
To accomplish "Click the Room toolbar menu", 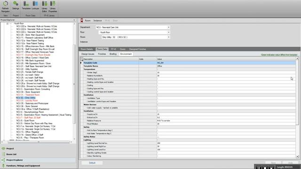I will [87, 21].
